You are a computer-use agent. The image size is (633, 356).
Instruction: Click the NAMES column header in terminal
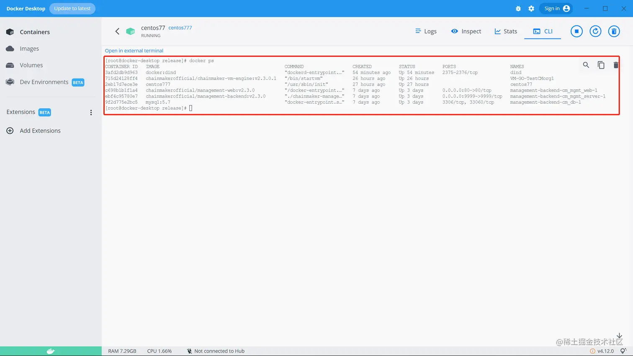(517, 67)
